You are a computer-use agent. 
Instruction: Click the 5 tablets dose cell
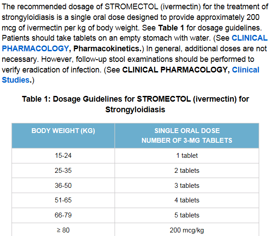tap(186, 215)
